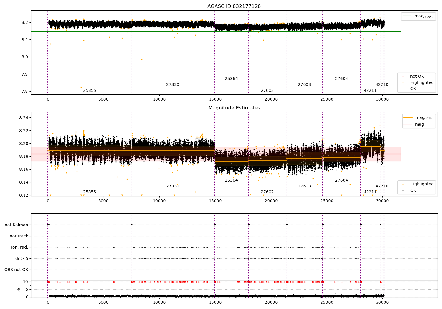
Task: Click the 25000 x-tick label under the bottom plot
Action: click(326, 302)
